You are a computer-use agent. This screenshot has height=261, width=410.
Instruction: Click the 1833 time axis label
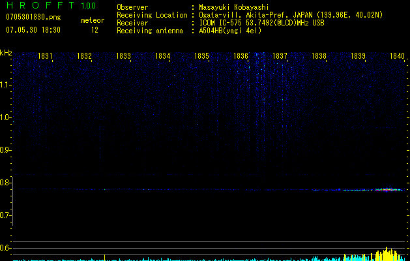click(x=123, y=55)
